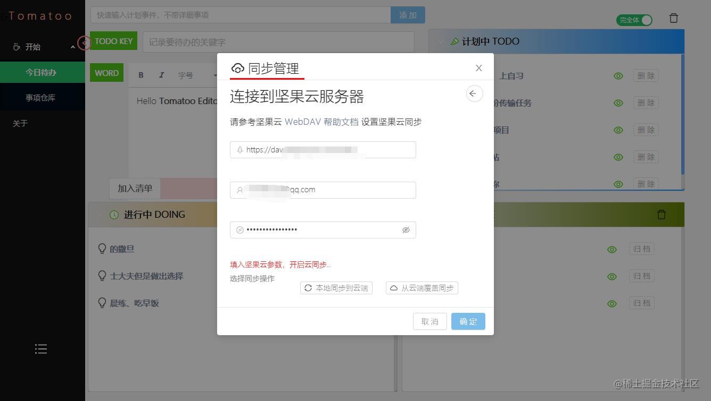Confirm with the 确定 button

coord(468,321)
